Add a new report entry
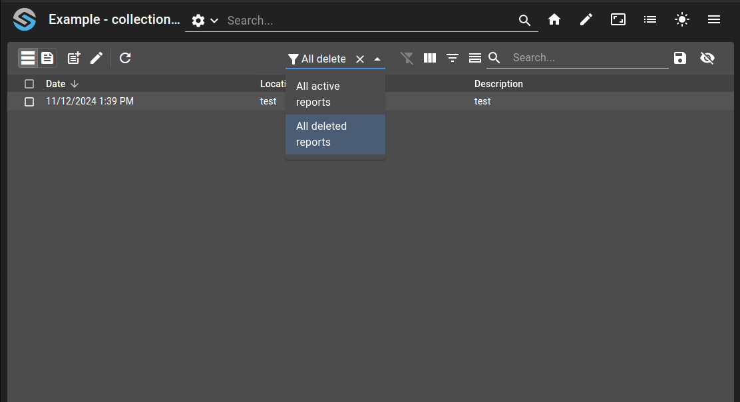The image size is (740, 402). [x=74, y=58]
